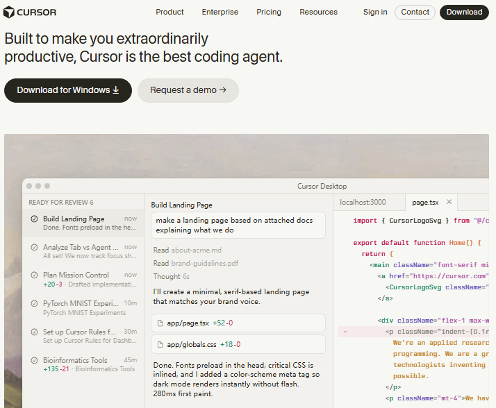496x408 pixels.
Task: Select the Build Landing Page task row
Action: pyautogui.click(x=83, y=223)
